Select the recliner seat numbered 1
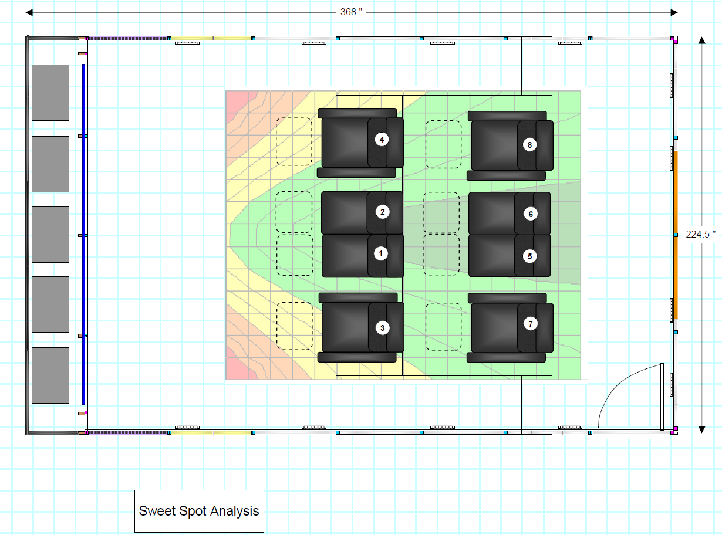Screen dimensions: 722x535 tap(362, 256)
